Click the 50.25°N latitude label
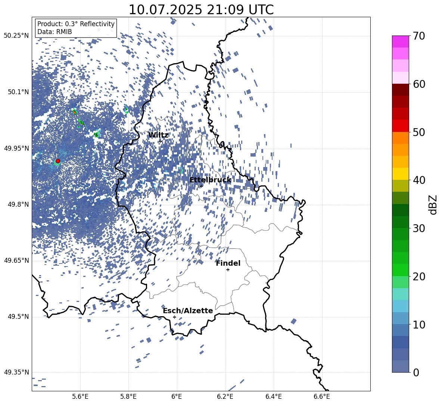The width and height of the screenshot is (442, 404). pyautogui.click(x=16, y=36)
